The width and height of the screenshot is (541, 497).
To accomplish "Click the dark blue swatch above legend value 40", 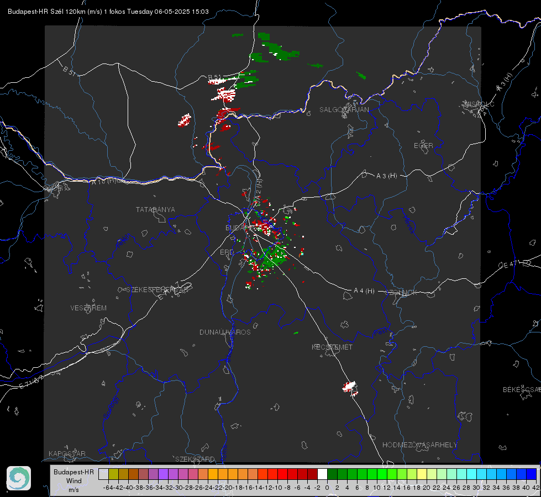I will 532,474.
